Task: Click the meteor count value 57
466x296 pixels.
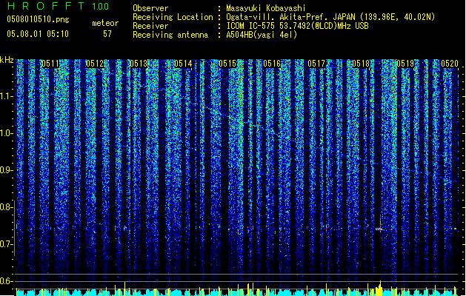Action: coord(107,34)
